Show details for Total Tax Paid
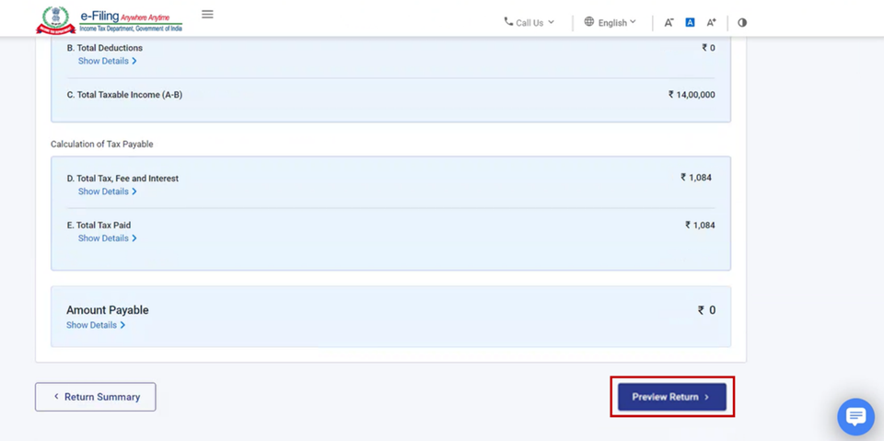This screenshot has width=884, height=441. pos(107,238)
